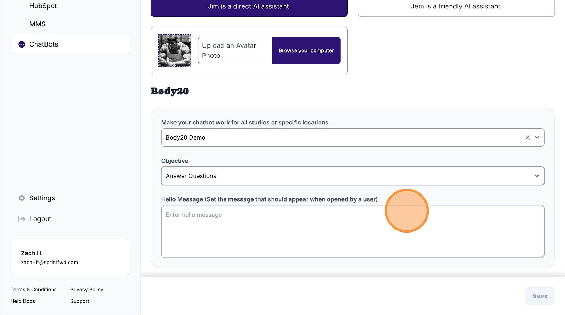Click the Upload an Avatar Photo field
Viewport: 565px width, 315px height.
(x=235, y=50)
